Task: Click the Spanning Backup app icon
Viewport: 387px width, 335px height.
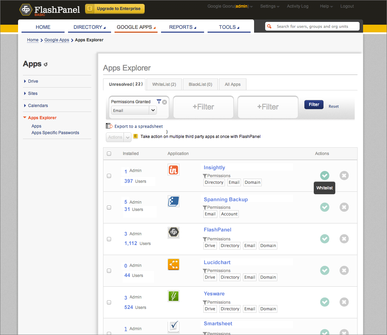Action: pos(174,201)
